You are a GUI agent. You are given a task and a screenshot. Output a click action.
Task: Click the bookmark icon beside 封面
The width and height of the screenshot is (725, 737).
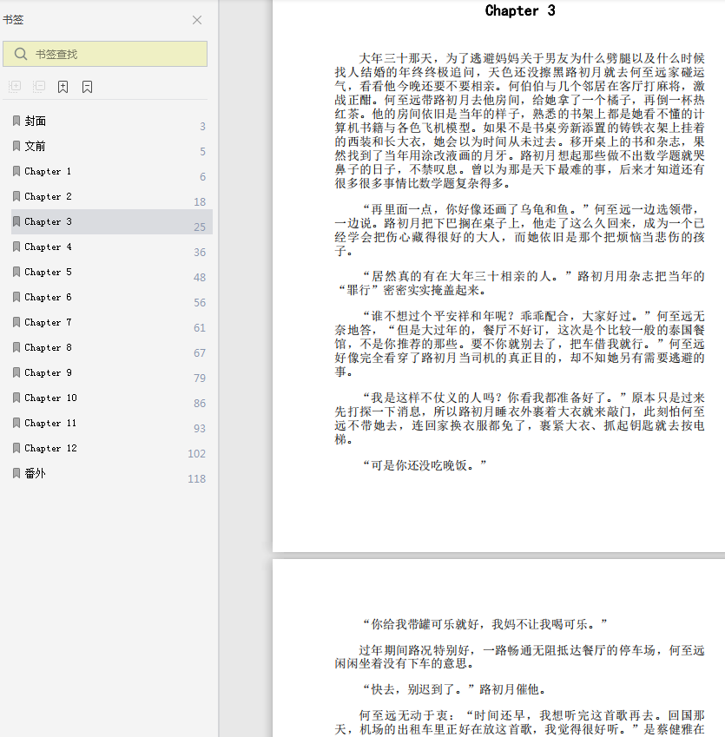(x=16, y=121)
